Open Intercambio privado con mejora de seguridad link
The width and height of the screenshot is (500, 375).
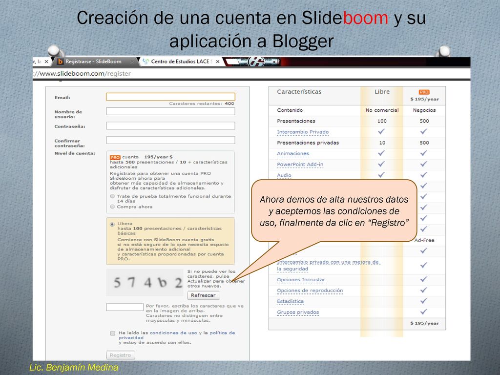pos(328,265)
